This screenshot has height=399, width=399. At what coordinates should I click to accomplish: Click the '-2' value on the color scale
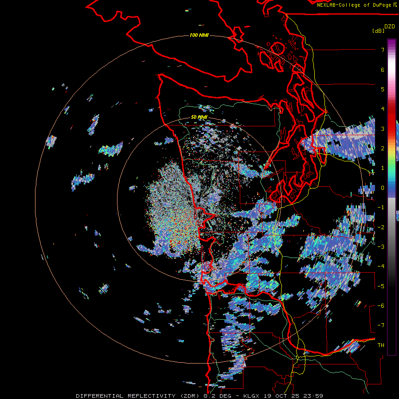click(x=381, y=227)
